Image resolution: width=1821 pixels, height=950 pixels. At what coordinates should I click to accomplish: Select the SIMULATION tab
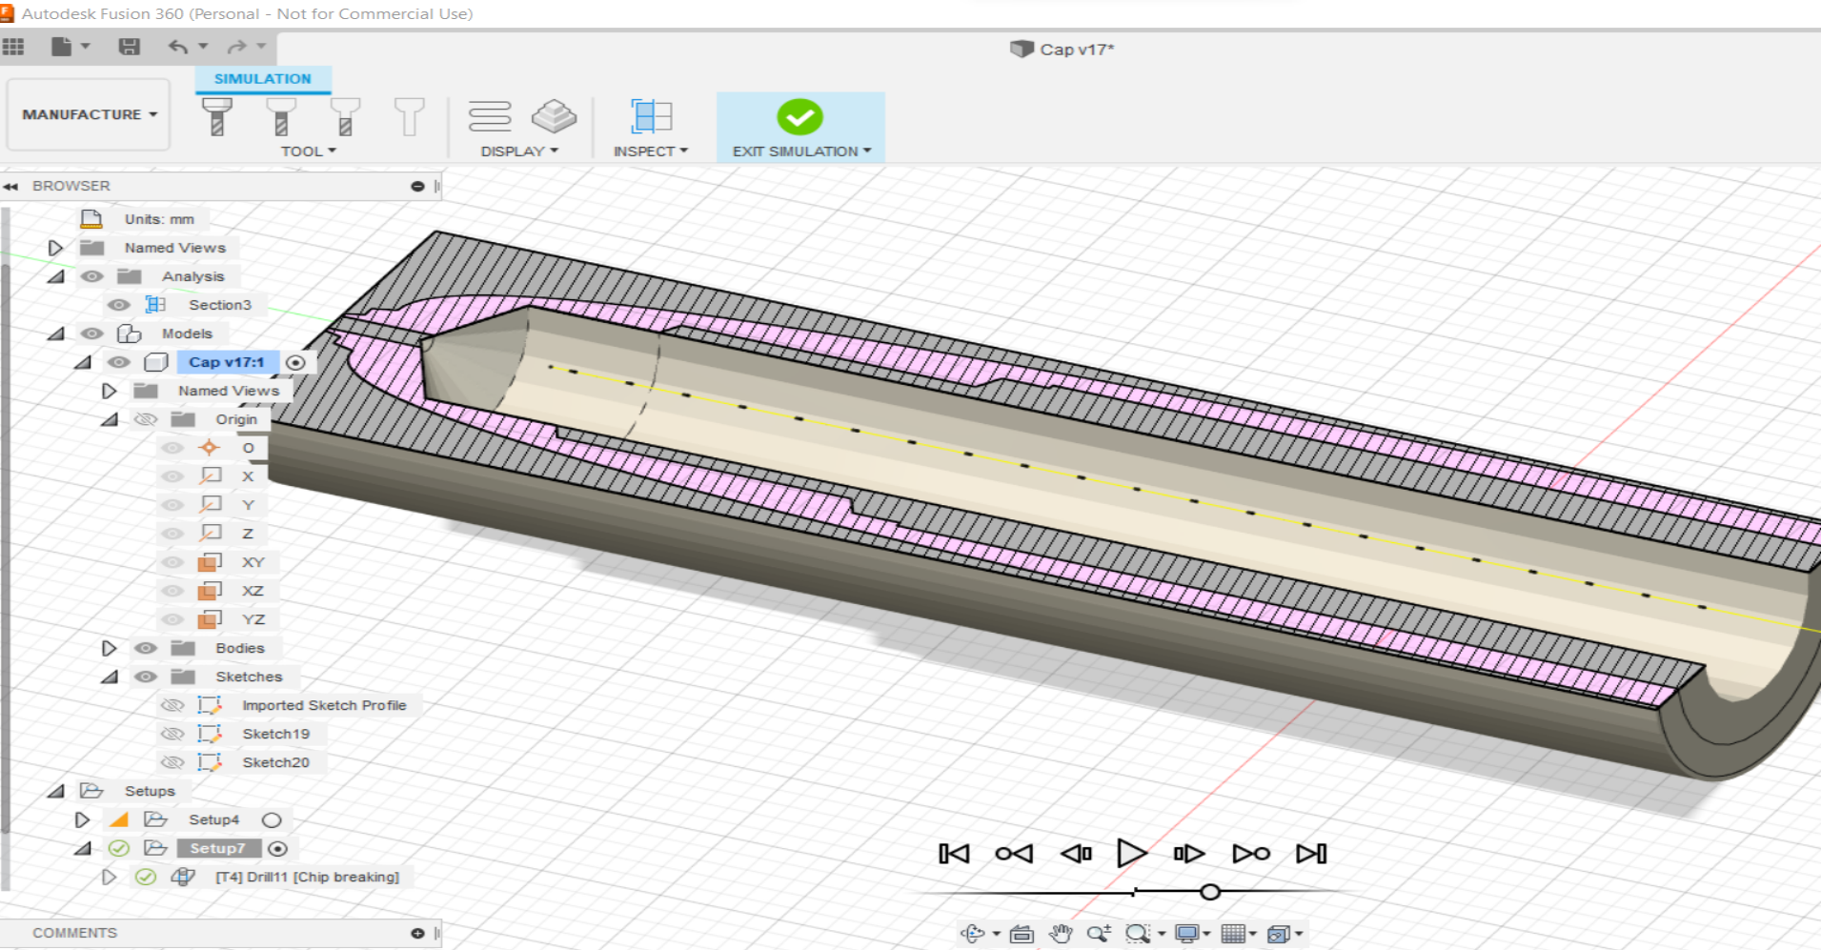[x=262, y=79]
